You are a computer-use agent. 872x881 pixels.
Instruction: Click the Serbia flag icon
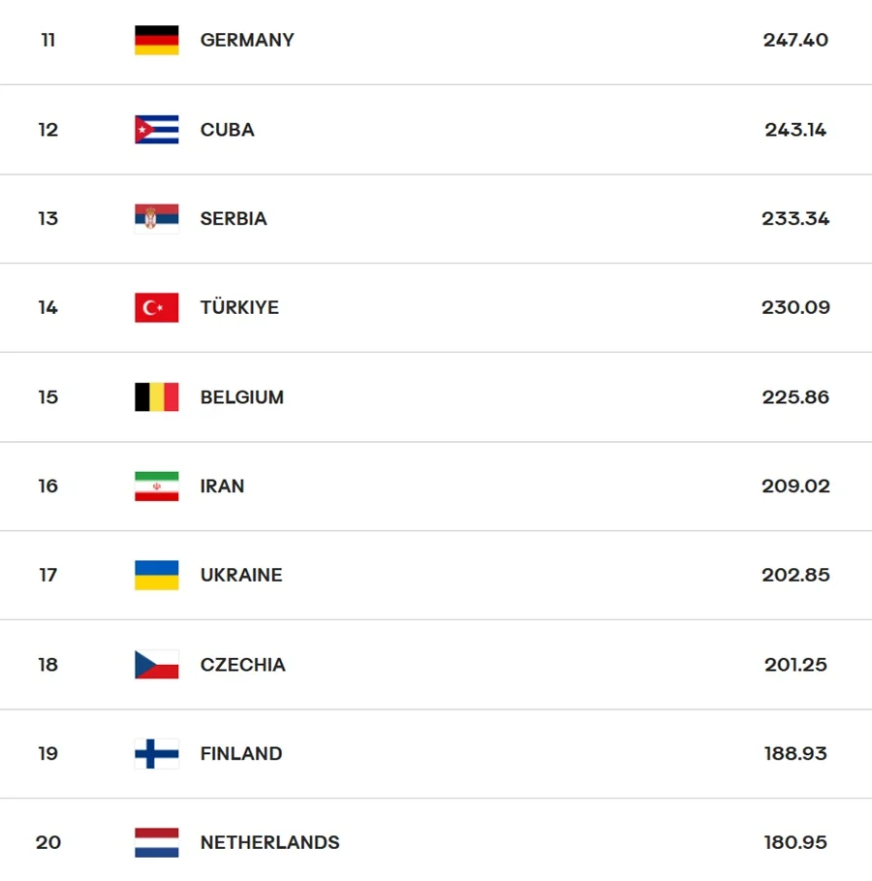156,219
